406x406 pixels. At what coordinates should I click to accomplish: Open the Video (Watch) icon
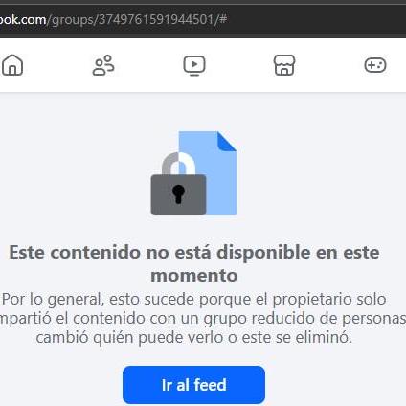(x=194, y=65)
